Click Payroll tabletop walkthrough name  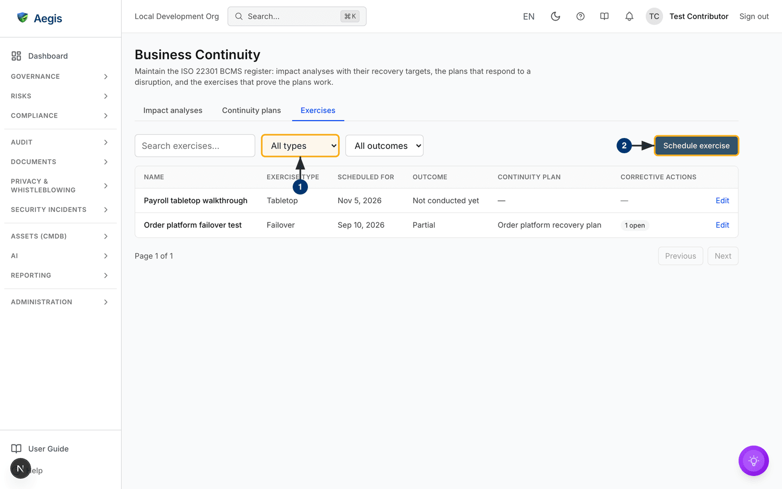tap(195, 200)
